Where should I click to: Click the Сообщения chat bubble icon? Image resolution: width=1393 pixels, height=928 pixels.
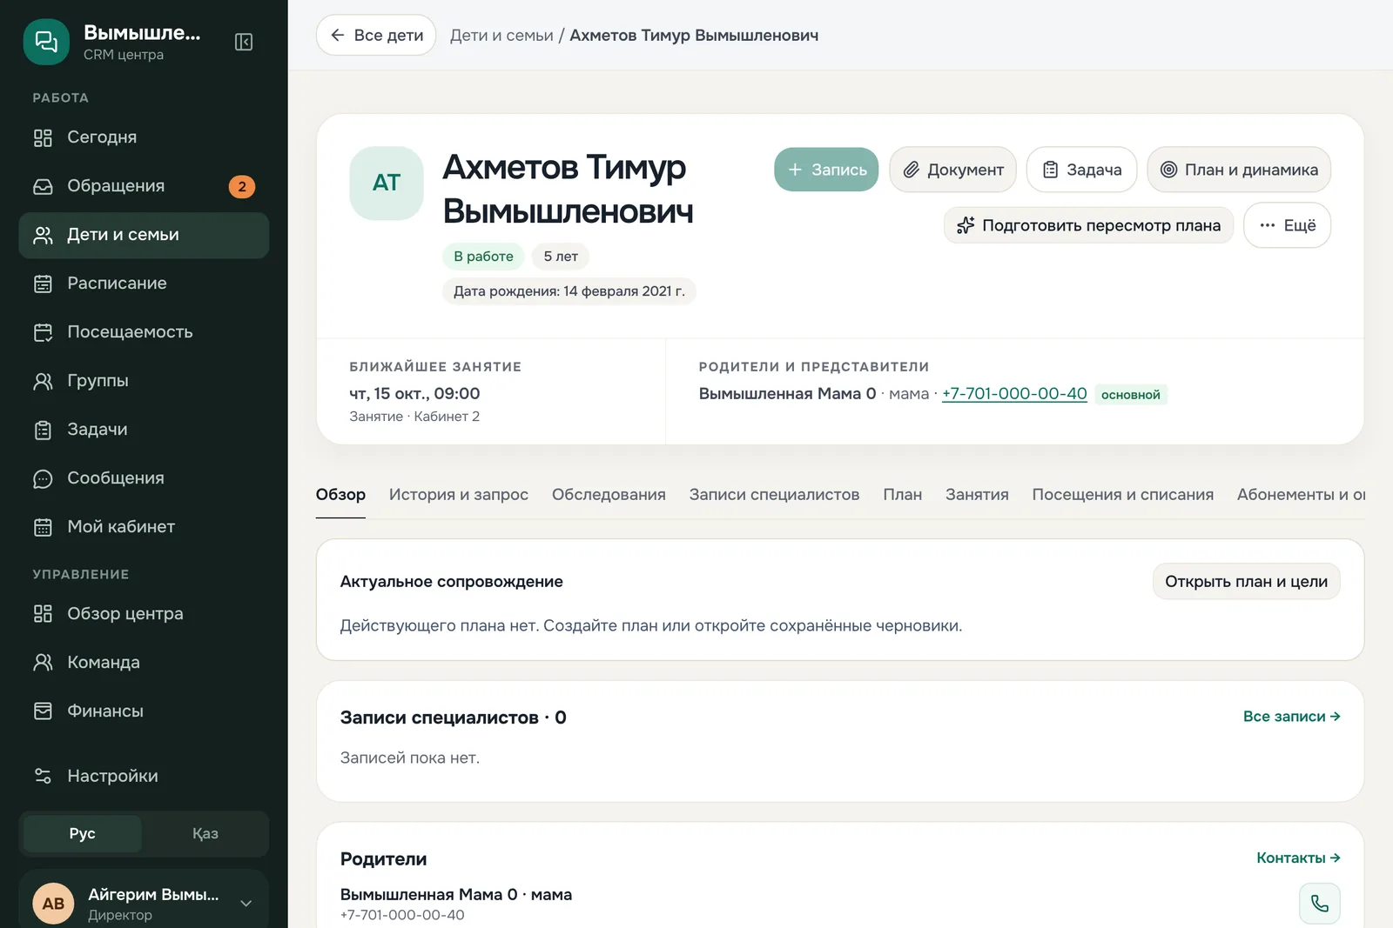[x=43, y=478]
